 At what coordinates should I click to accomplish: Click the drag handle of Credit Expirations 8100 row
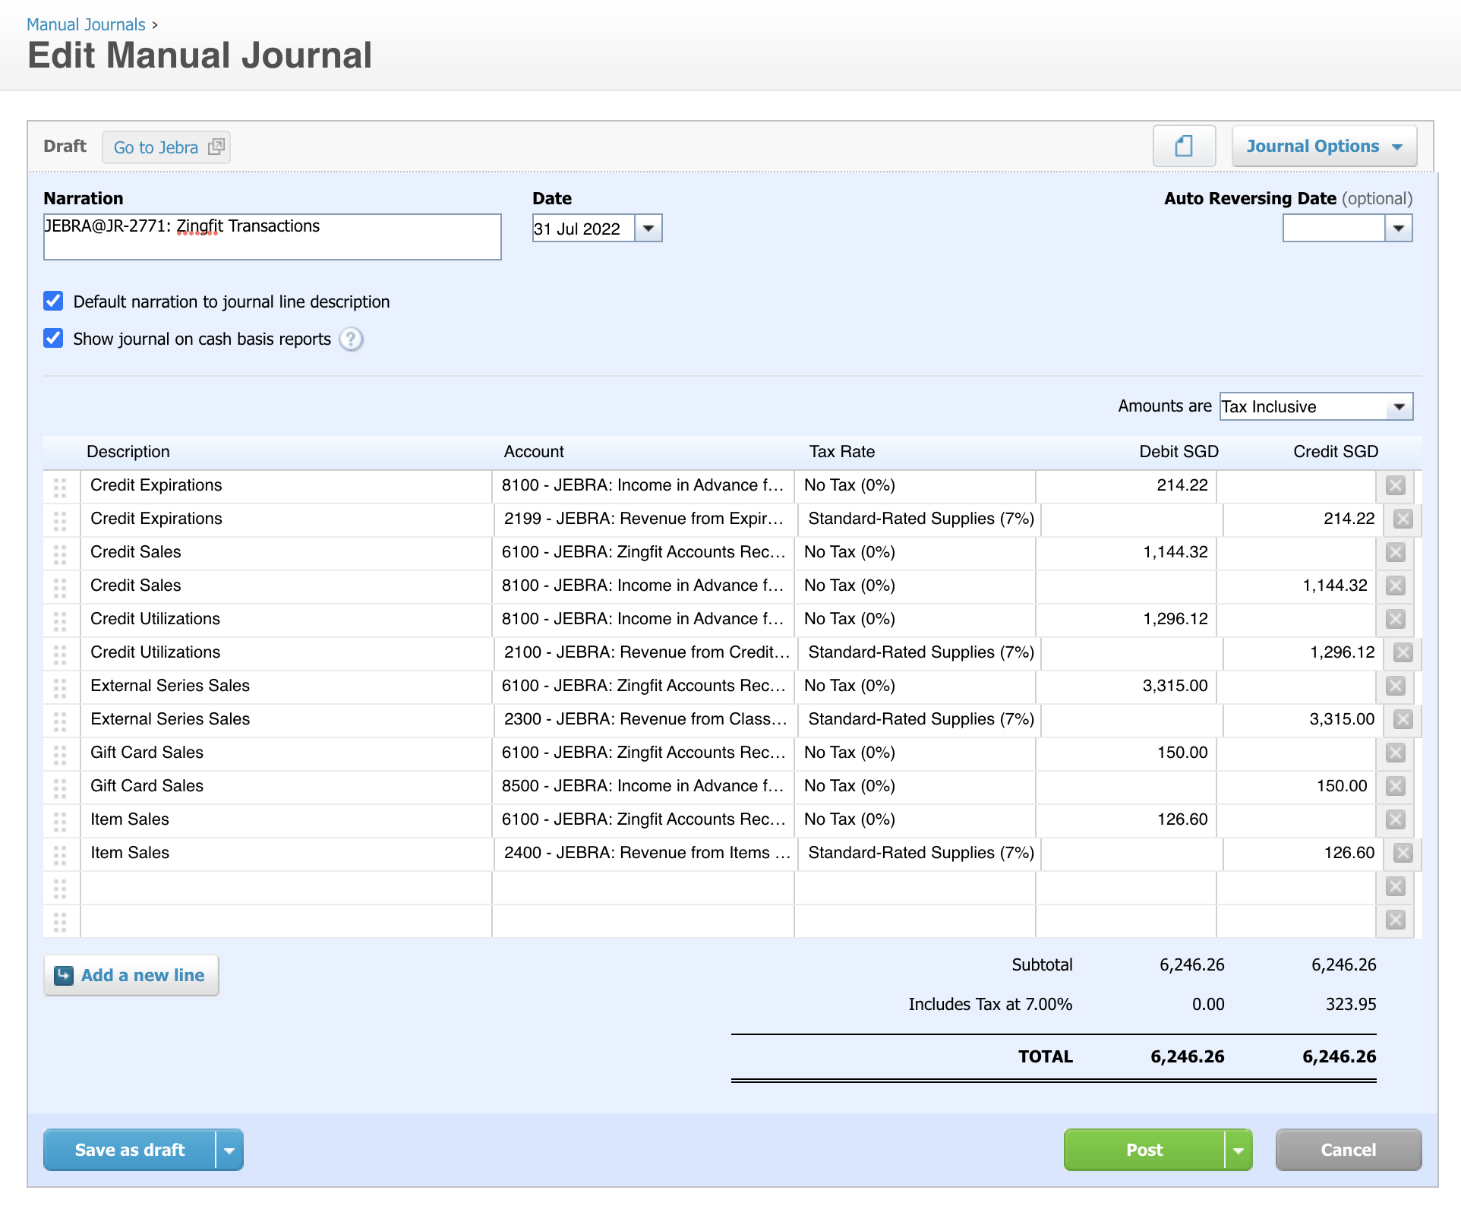pos(60,487)
